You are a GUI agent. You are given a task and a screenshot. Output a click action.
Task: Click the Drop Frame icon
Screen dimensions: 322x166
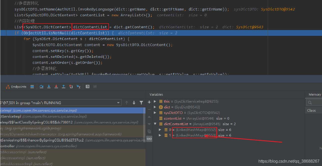[x=71, y=87]
